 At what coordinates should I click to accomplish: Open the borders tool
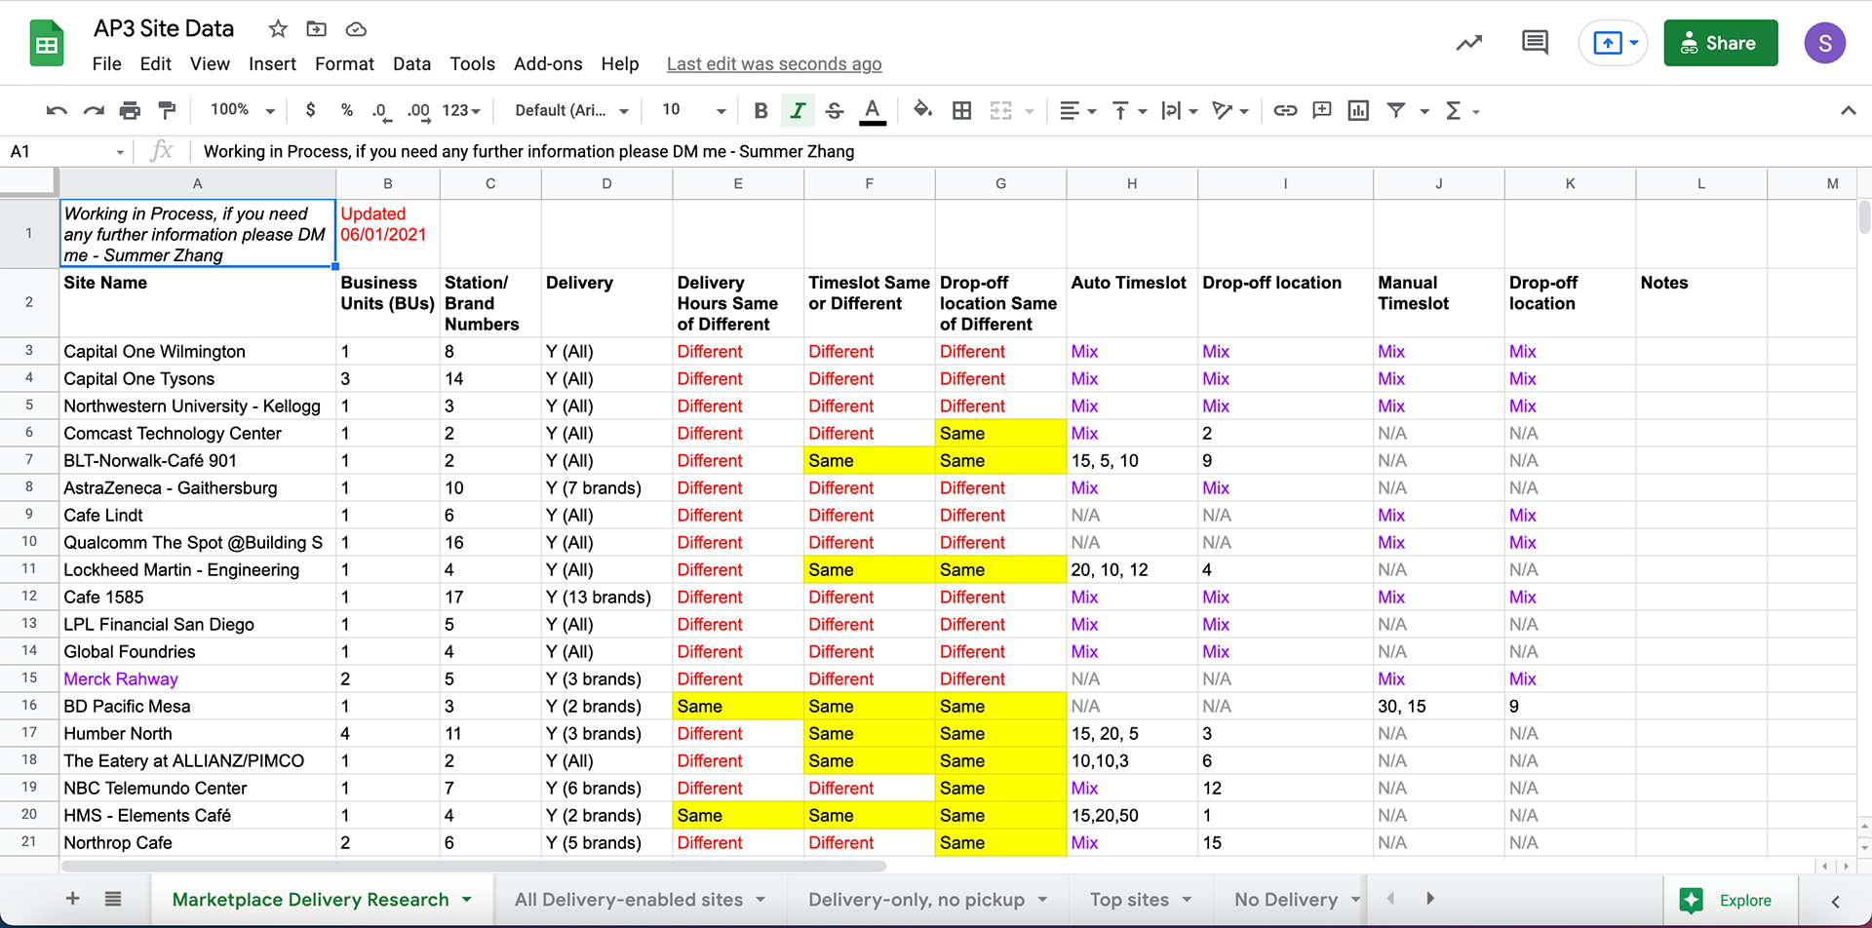[x=961, y=111]
